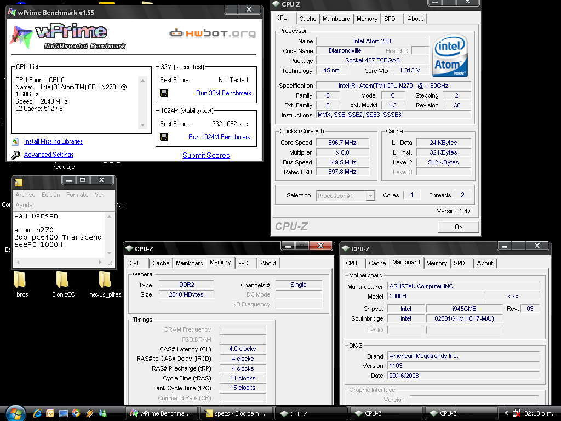561x421 pixels.
Task: Click the CAS# Latency value 4.0 clocks
Action: (x=243, y=349)
